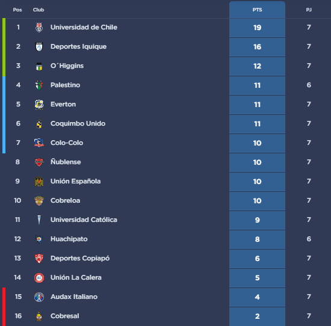Click the Ñublense red badge
Viewport: 331px width, 326px height.
coord(39,162)
